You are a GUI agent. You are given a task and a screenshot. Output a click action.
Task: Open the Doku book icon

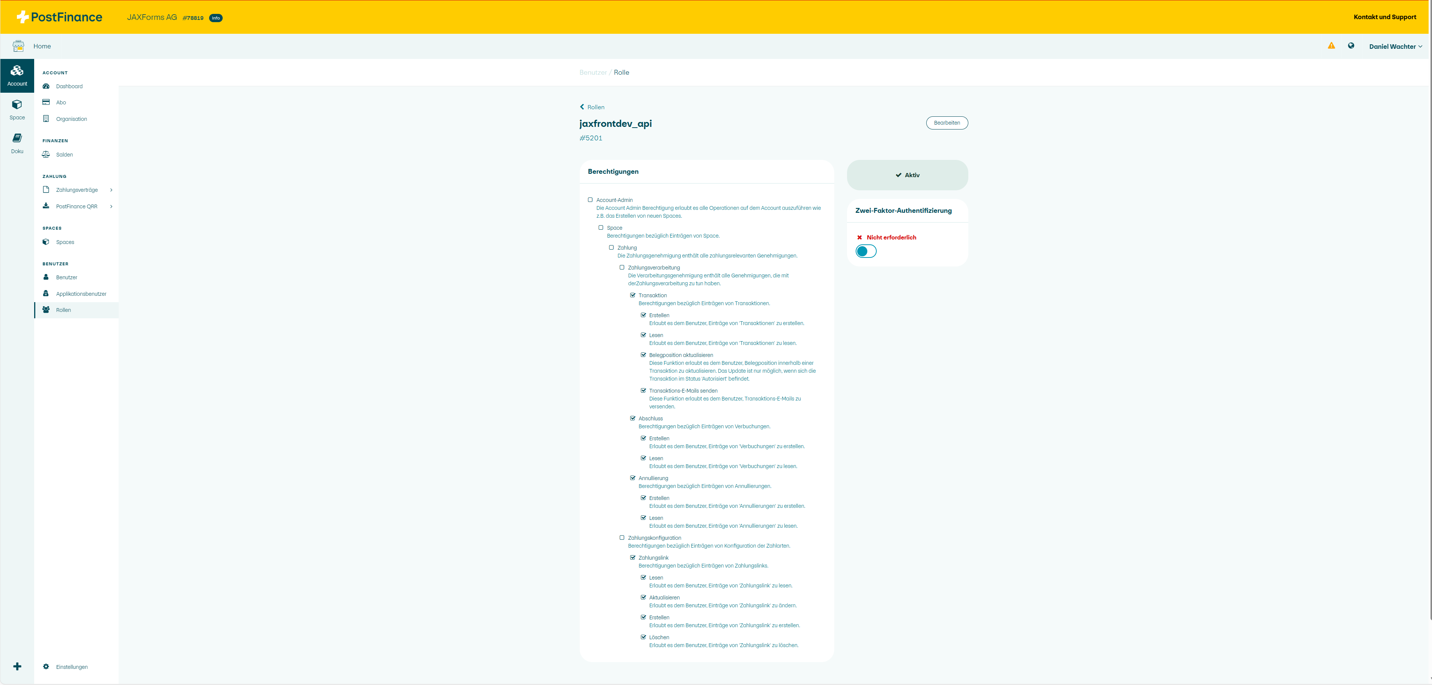click(17, 143)
